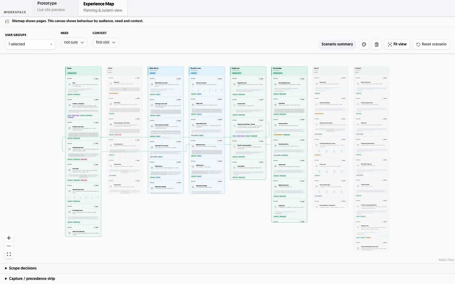Click the Wonder Loop teaser section icon
This screenshot has height=284, width=455.
70,191
